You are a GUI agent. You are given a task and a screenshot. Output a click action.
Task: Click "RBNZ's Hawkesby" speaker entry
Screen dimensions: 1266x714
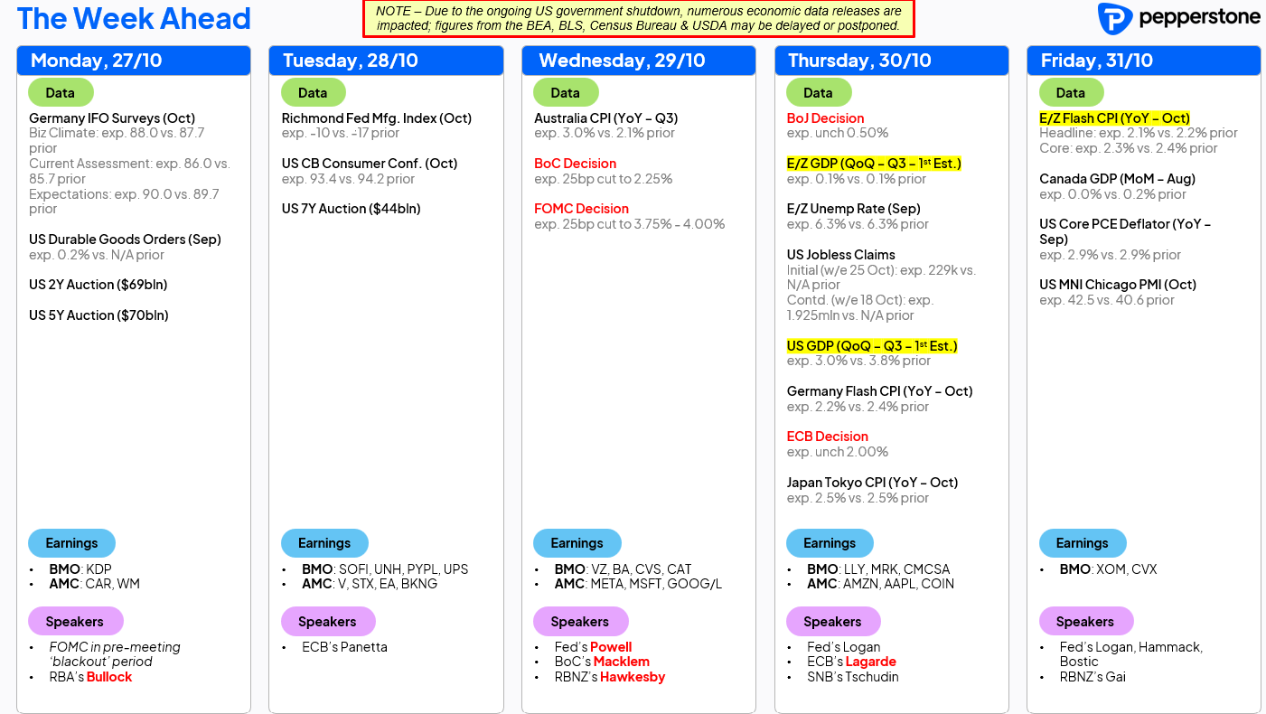coord(610,677)
